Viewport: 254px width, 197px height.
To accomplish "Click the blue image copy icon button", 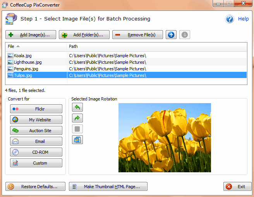I will click(x=77, y=140).
